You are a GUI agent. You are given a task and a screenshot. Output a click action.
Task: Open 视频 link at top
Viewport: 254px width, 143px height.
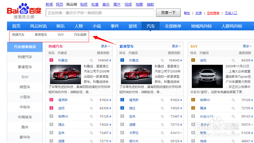(128, 4)
